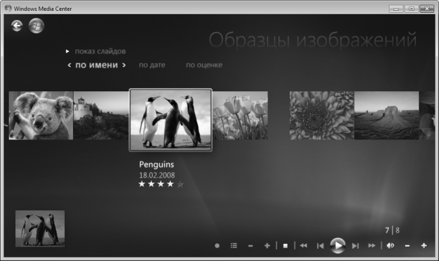This screenshot has height=261, width=439.
Task: Increase volume with the plus button
Action: 424,246
